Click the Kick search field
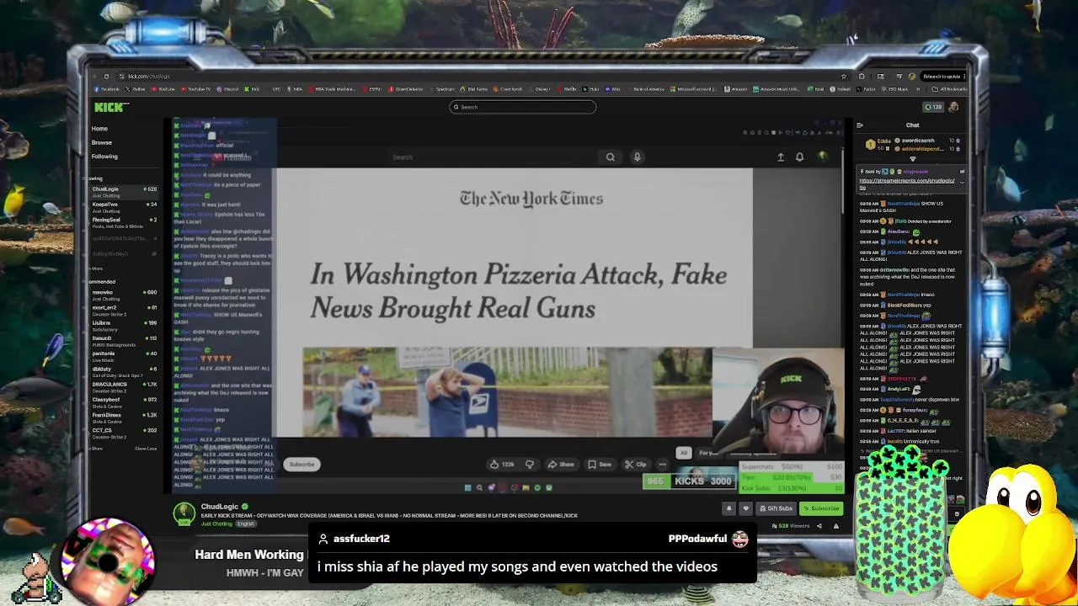1078x606 pixels. 522,107
